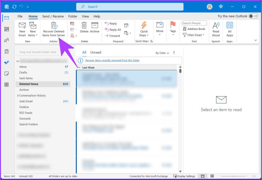
Task: Click the message list scrollbar thumb
Action: pos(180,71)
